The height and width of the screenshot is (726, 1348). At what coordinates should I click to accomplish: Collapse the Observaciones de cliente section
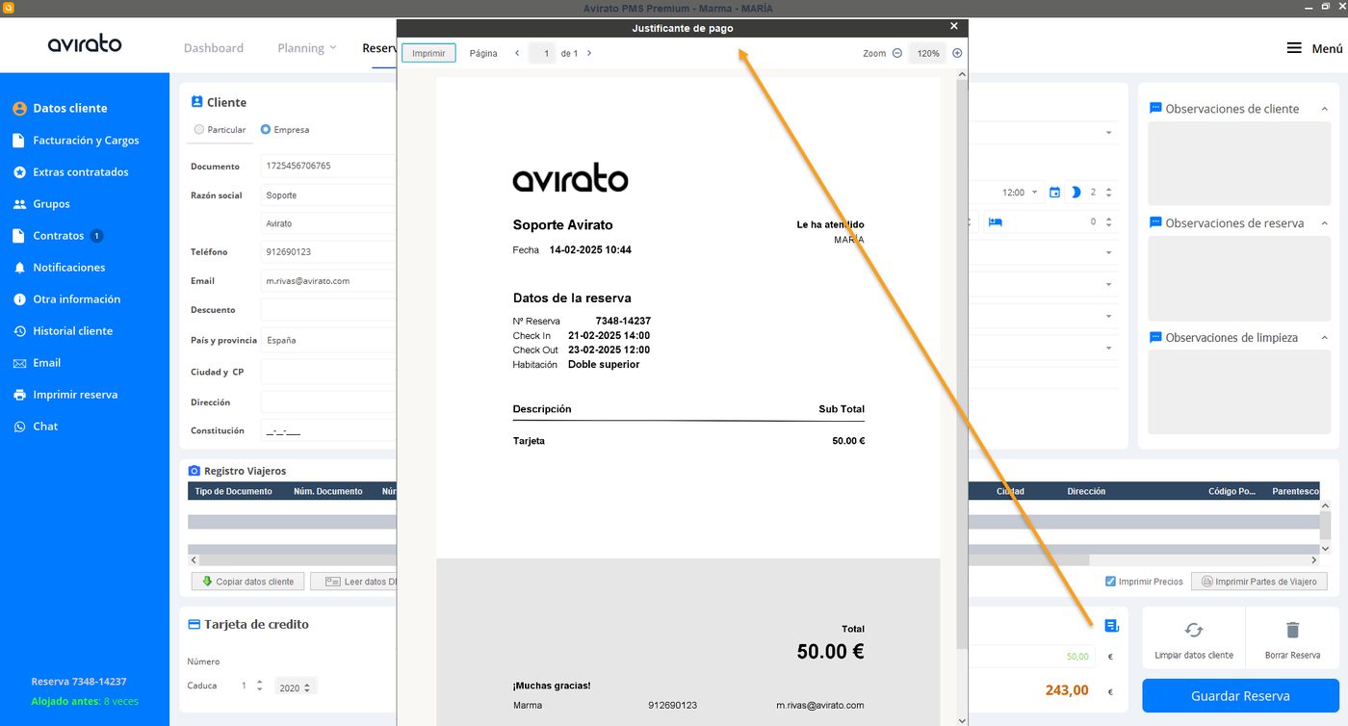(1325, 109)
